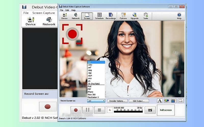Close the Debut Video Capture Software window
Viewport: 204px width, 127px height.
[x=182, y=7]
